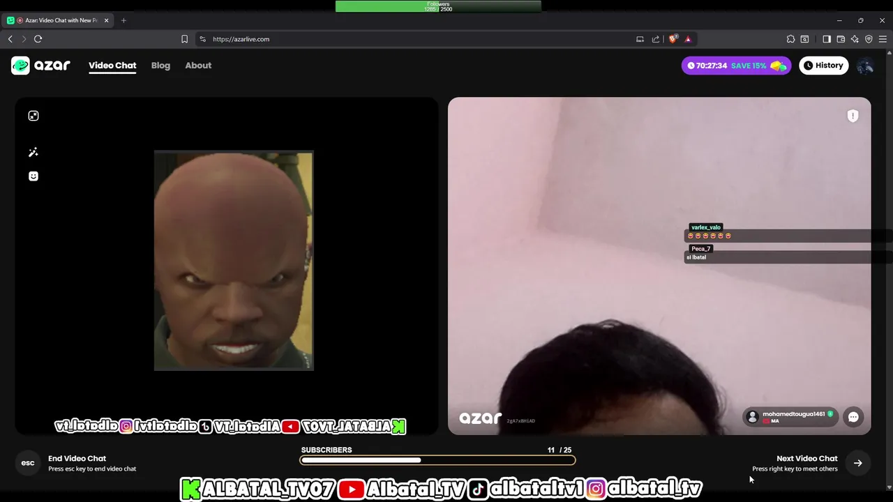Open the chat History

tap(823, 66)
